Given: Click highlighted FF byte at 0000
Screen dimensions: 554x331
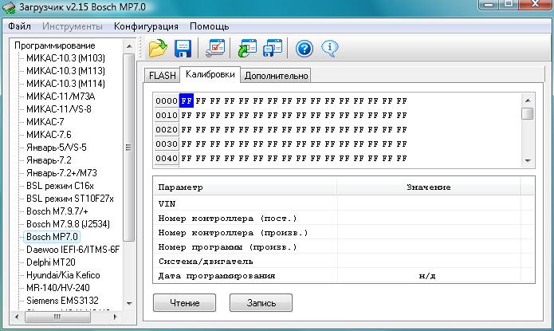Looking at the screenshot, I should click(187, 100).
